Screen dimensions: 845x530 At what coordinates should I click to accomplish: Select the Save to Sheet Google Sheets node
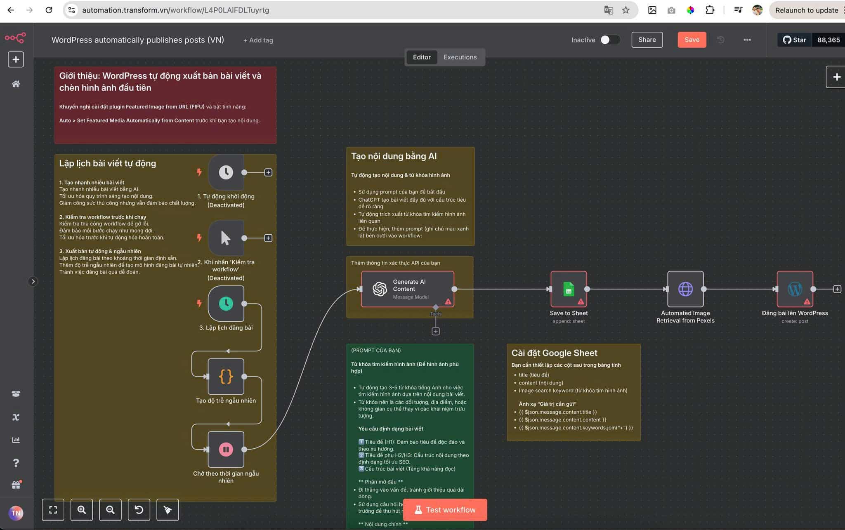pyautogui.click(x=569, y=289)
